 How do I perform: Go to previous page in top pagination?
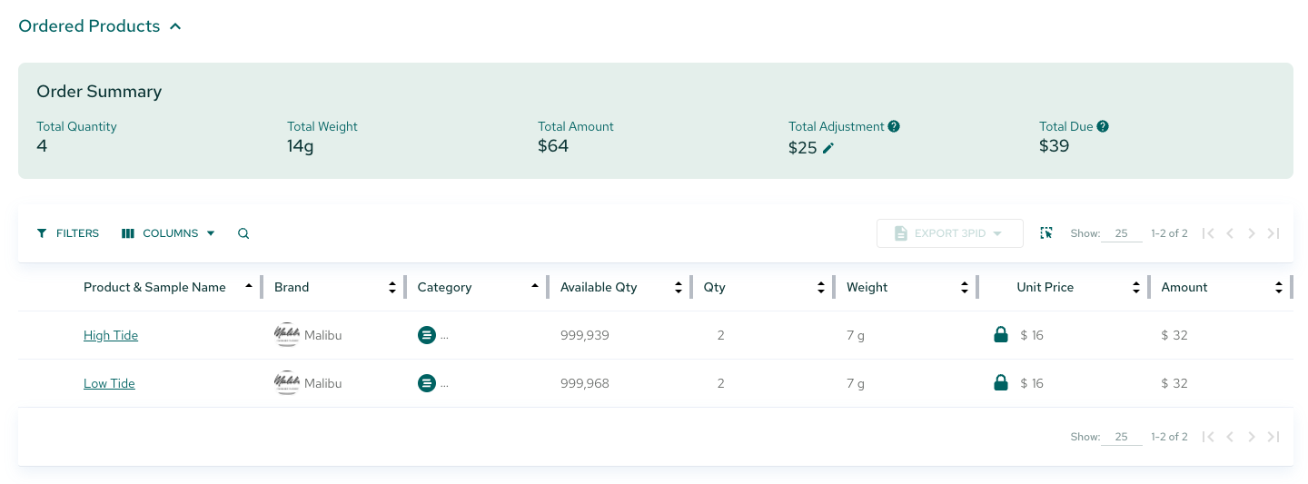1230,233
